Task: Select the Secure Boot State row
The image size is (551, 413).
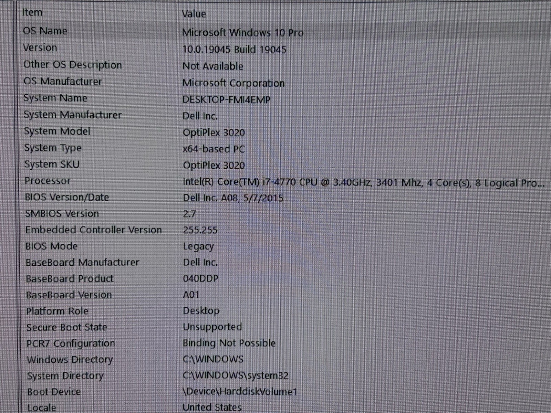Action: click(66, 327)
